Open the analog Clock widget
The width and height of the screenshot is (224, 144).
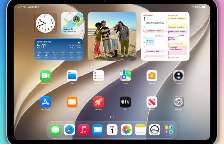pyautogui.click(x=45, y=23)
